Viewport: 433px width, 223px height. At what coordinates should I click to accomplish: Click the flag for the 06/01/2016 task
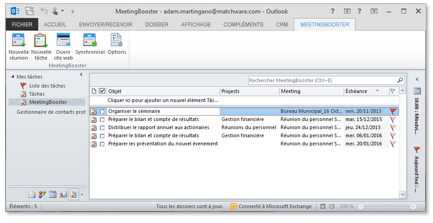(x=393, y=136)
